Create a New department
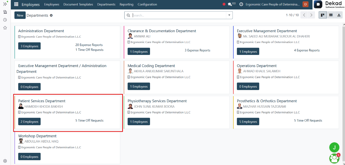Image resolution: width=345 pixels, height=165 pixels. pyautogui.click(x=20, y=15)
